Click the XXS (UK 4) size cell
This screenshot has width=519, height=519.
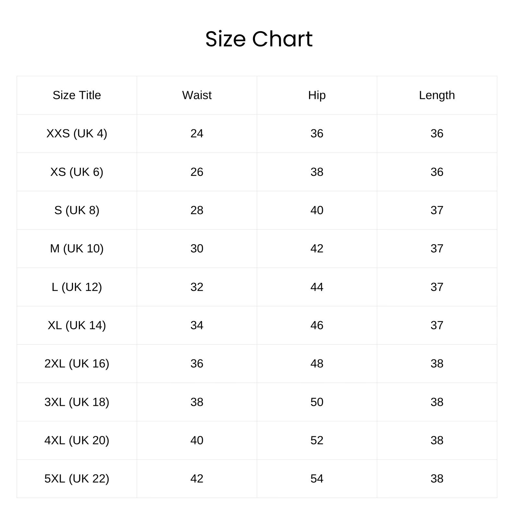(x=77, y=134)
